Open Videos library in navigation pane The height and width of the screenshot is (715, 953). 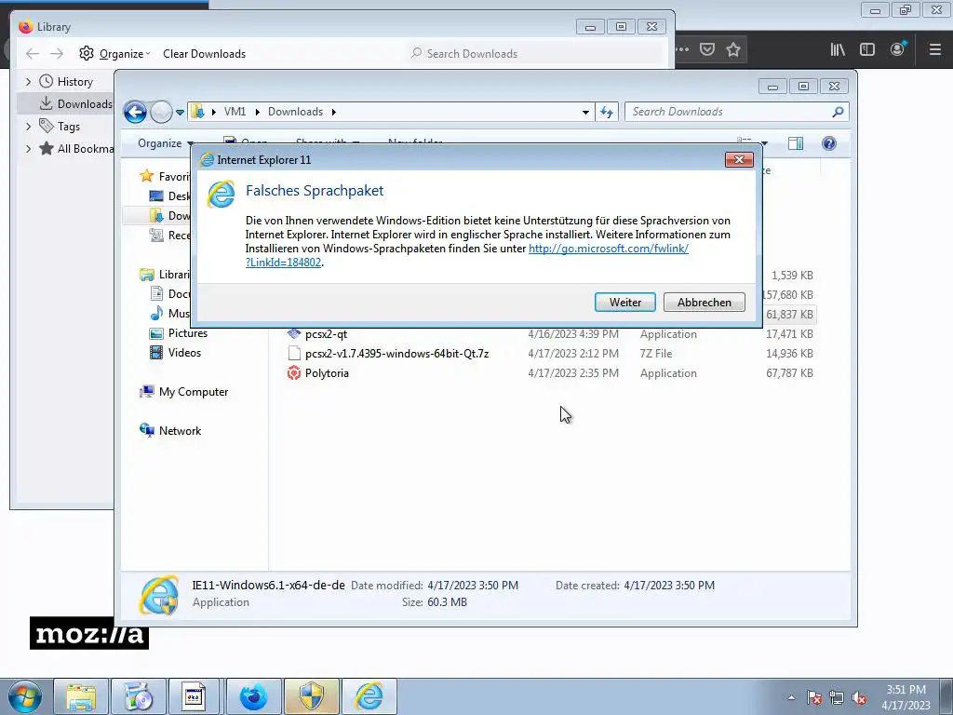[x=184, y=353]
